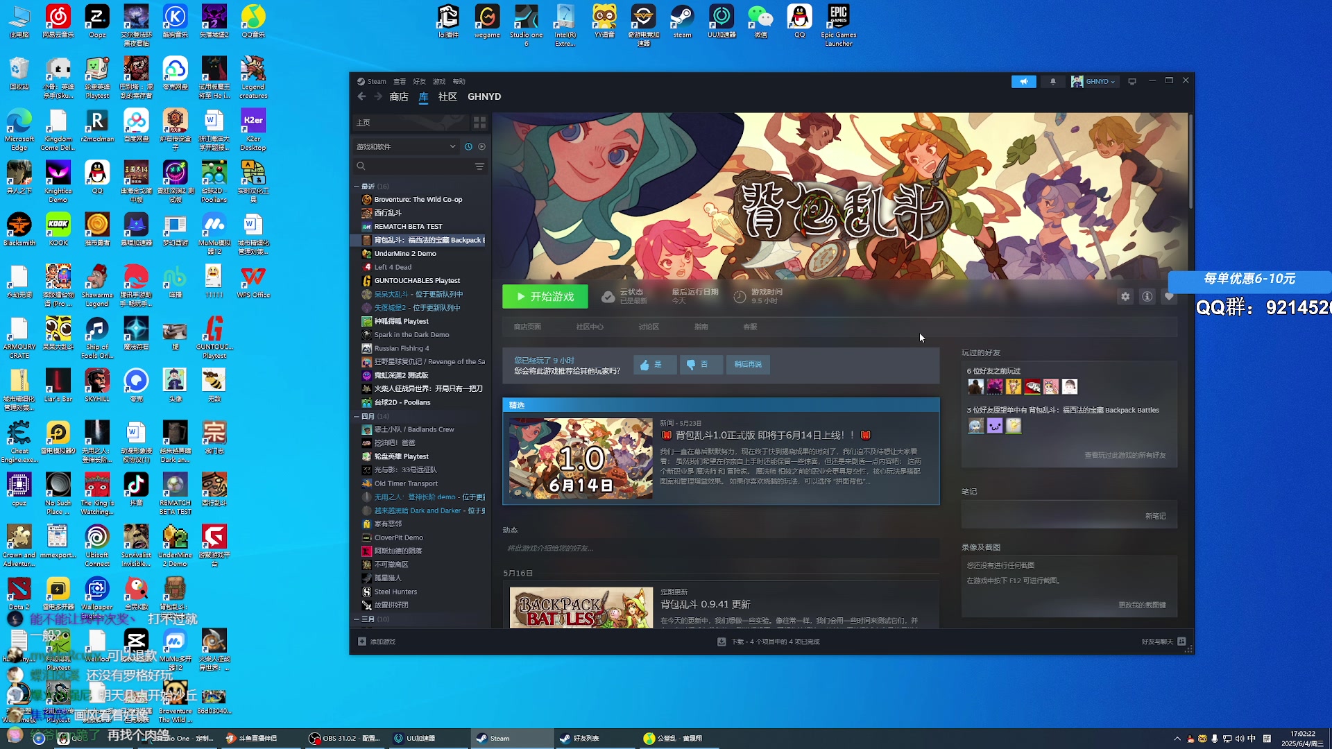Expand games and software filter dropdown
The width and height of the screenshot is (1332, 749).
(x=407, y=147)
